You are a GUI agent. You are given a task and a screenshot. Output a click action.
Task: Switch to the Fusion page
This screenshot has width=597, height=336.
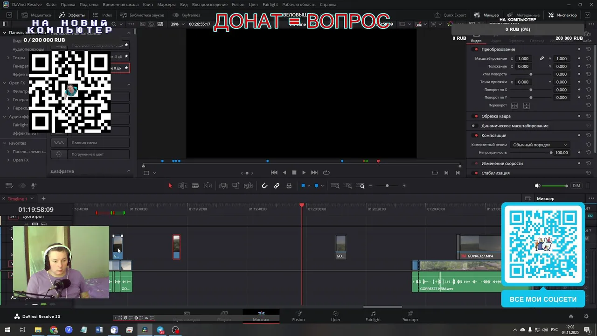point(298,316)
